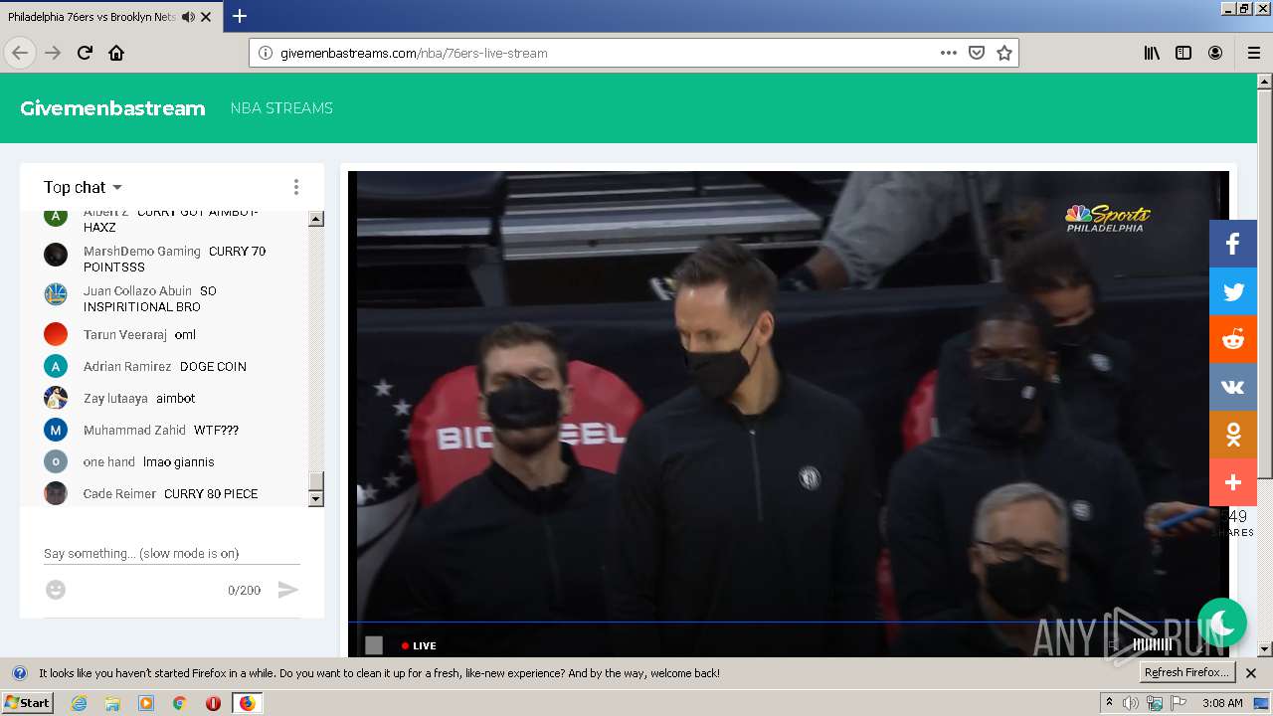Open Firefox home page
The image size is (1273, 716).
116,53
